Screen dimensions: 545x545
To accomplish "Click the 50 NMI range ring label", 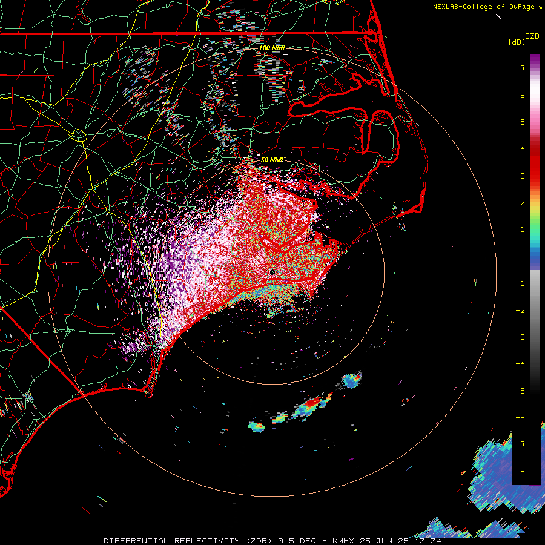I will (272, 160).
